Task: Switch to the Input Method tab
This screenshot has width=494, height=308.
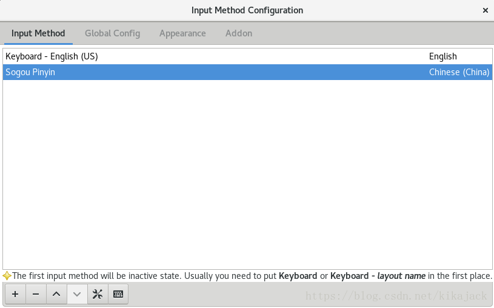Action: click(38, 33)
